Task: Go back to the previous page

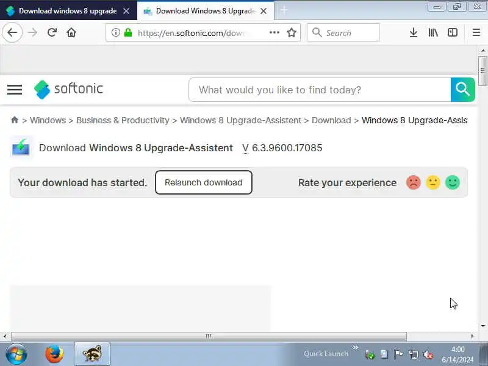Action: click(12, 32)
